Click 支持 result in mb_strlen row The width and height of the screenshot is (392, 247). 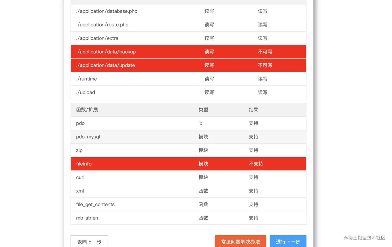254,218
